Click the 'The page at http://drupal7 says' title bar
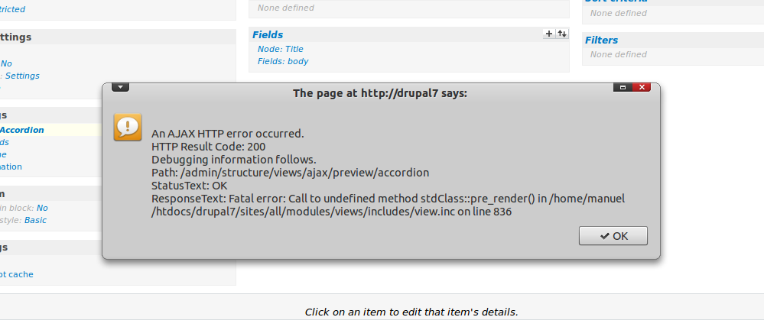The height and width of the screenshot is (330, 764). pyautogui.click(x=379, y=93)
